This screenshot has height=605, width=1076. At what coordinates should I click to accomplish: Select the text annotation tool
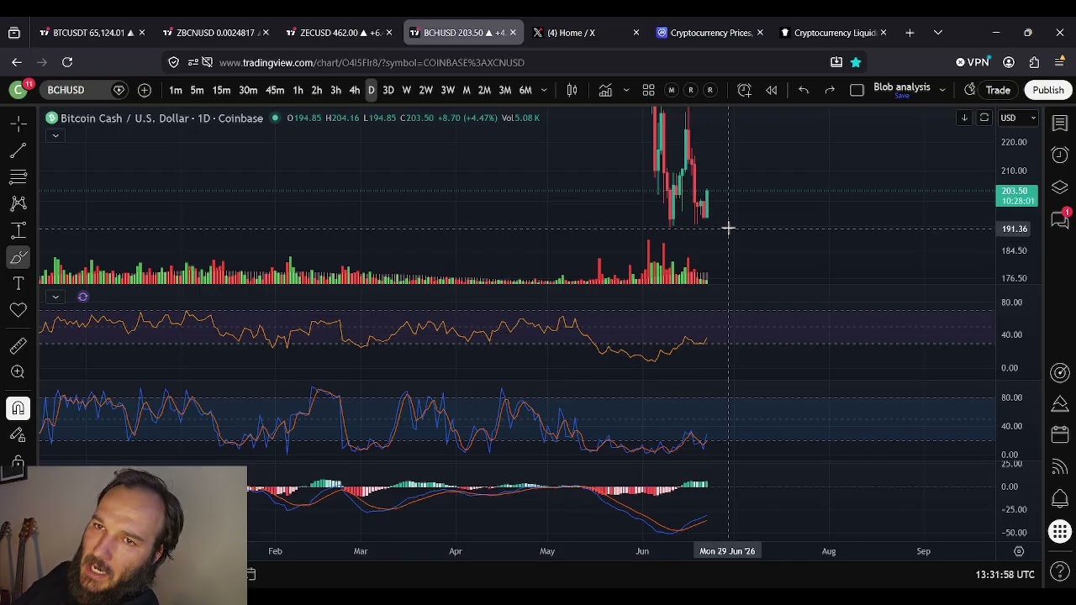click(18, 284)
